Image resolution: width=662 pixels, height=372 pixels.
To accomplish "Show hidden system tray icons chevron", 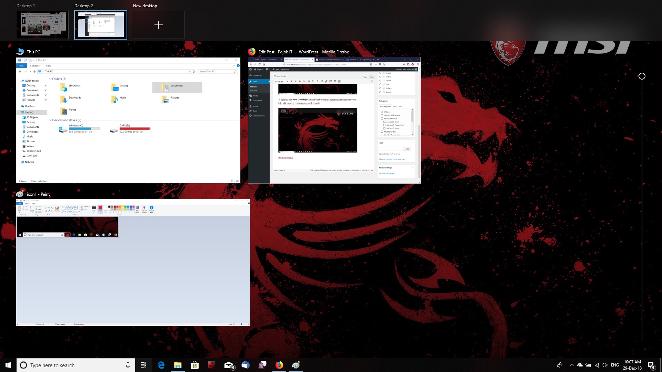I will click(571, 365).
